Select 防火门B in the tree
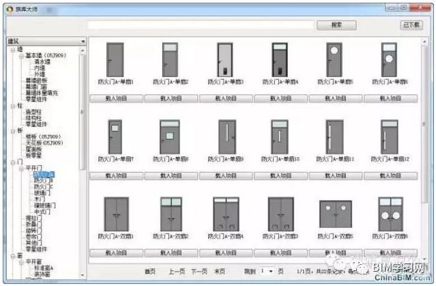 tap(44, 181)
